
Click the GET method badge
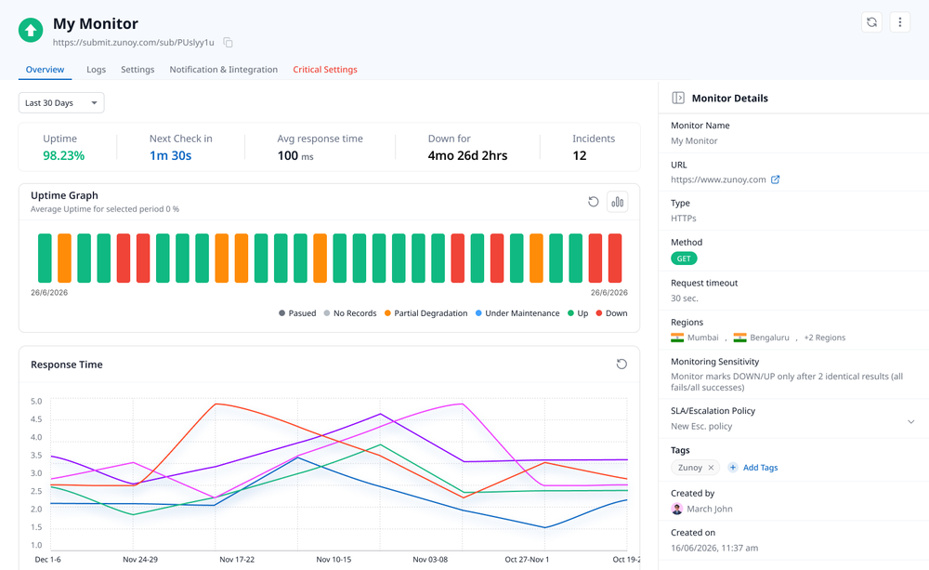tap(684, 258)
